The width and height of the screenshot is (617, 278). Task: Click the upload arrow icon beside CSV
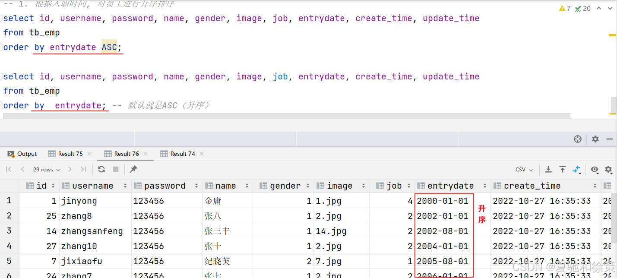563,169
